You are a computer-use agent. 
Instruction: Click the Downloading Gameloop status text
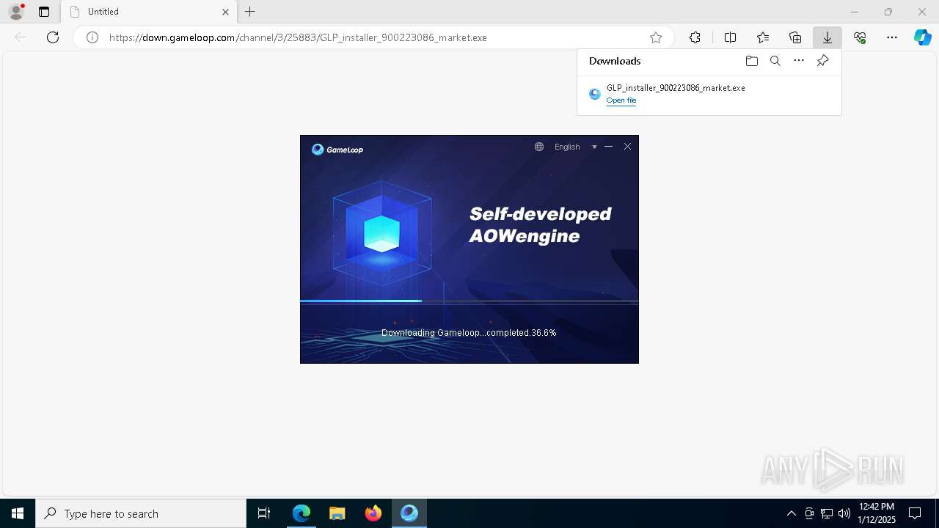(x=469, y=333)
